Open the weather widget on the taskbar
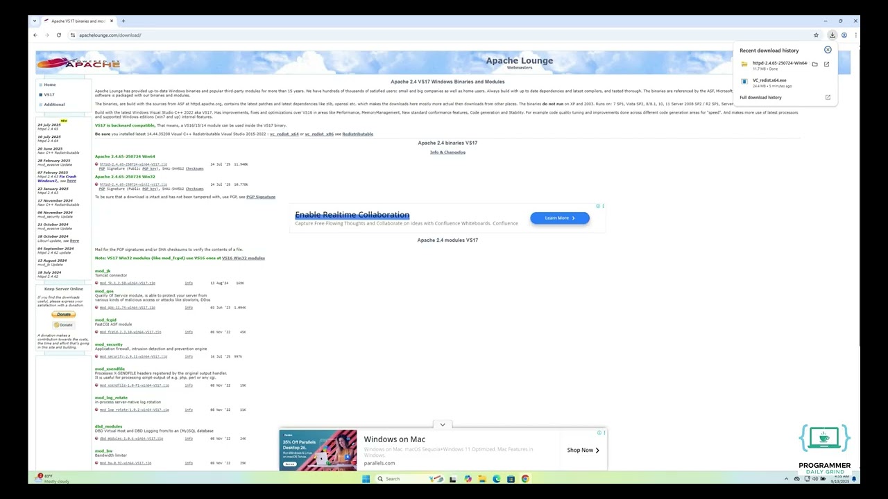Screen dimensions: 888x499 54,478
